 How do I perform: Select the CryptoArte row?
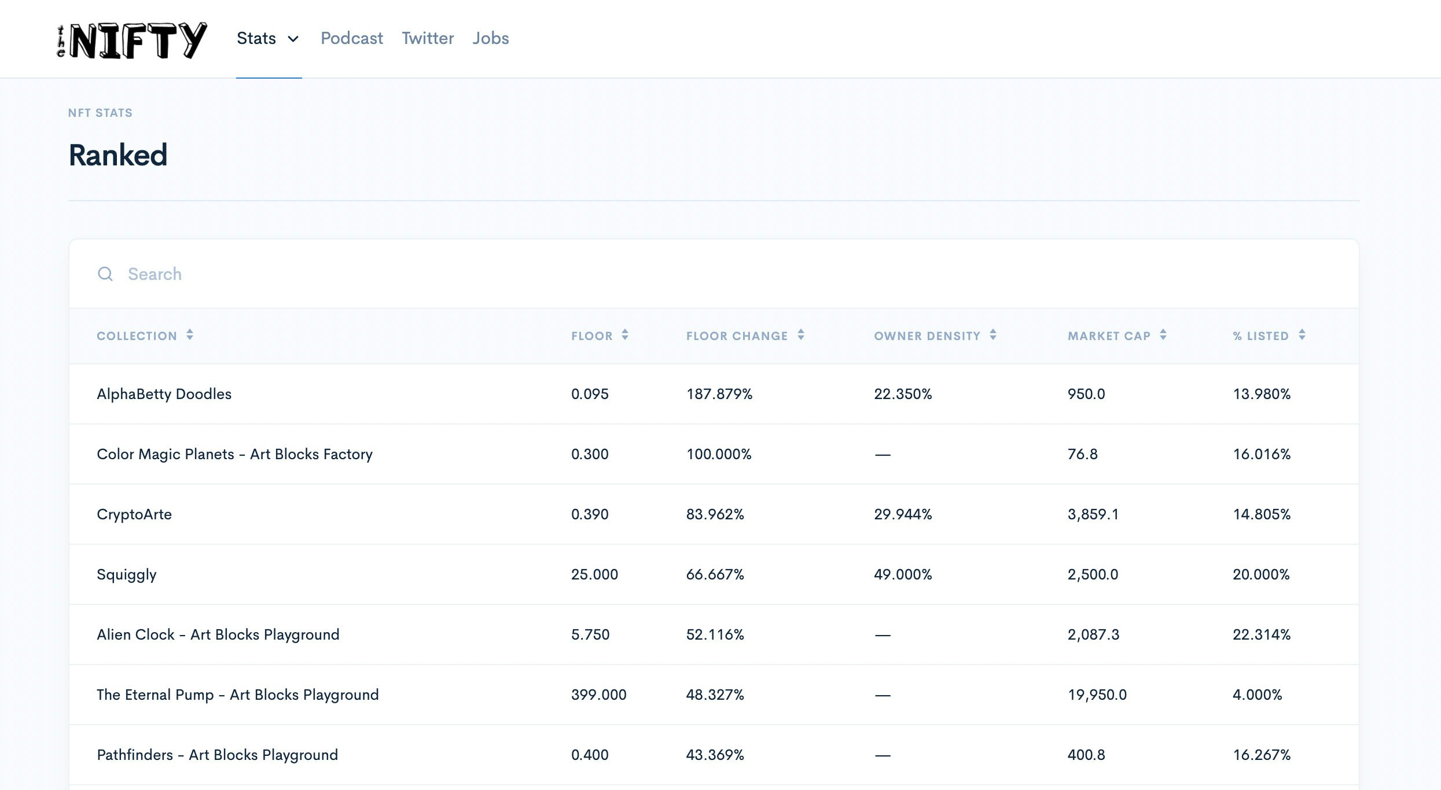click(x=134, y=514)
